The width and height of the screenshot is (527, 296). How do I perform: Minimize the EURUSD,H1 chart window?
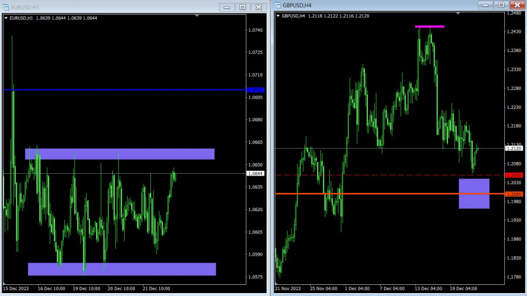(x=227, y=7)
